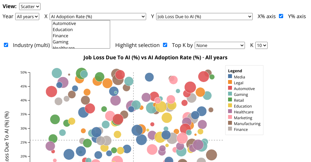This screenshot has height=162, width=311.
Task: Toggle the Y% axis checkbox
Action: 6,45
